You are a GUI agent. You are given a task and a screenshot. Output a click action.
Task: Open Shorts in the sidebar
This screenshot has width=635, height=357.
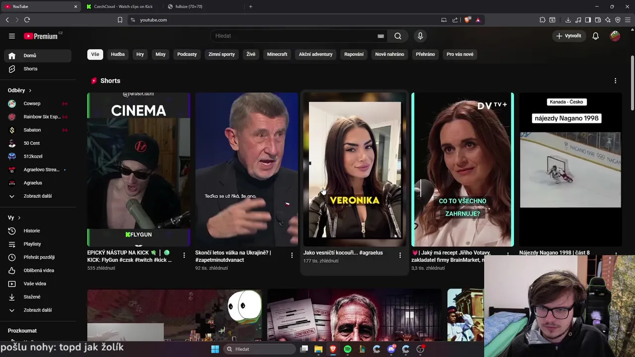(x=38, y=69)
